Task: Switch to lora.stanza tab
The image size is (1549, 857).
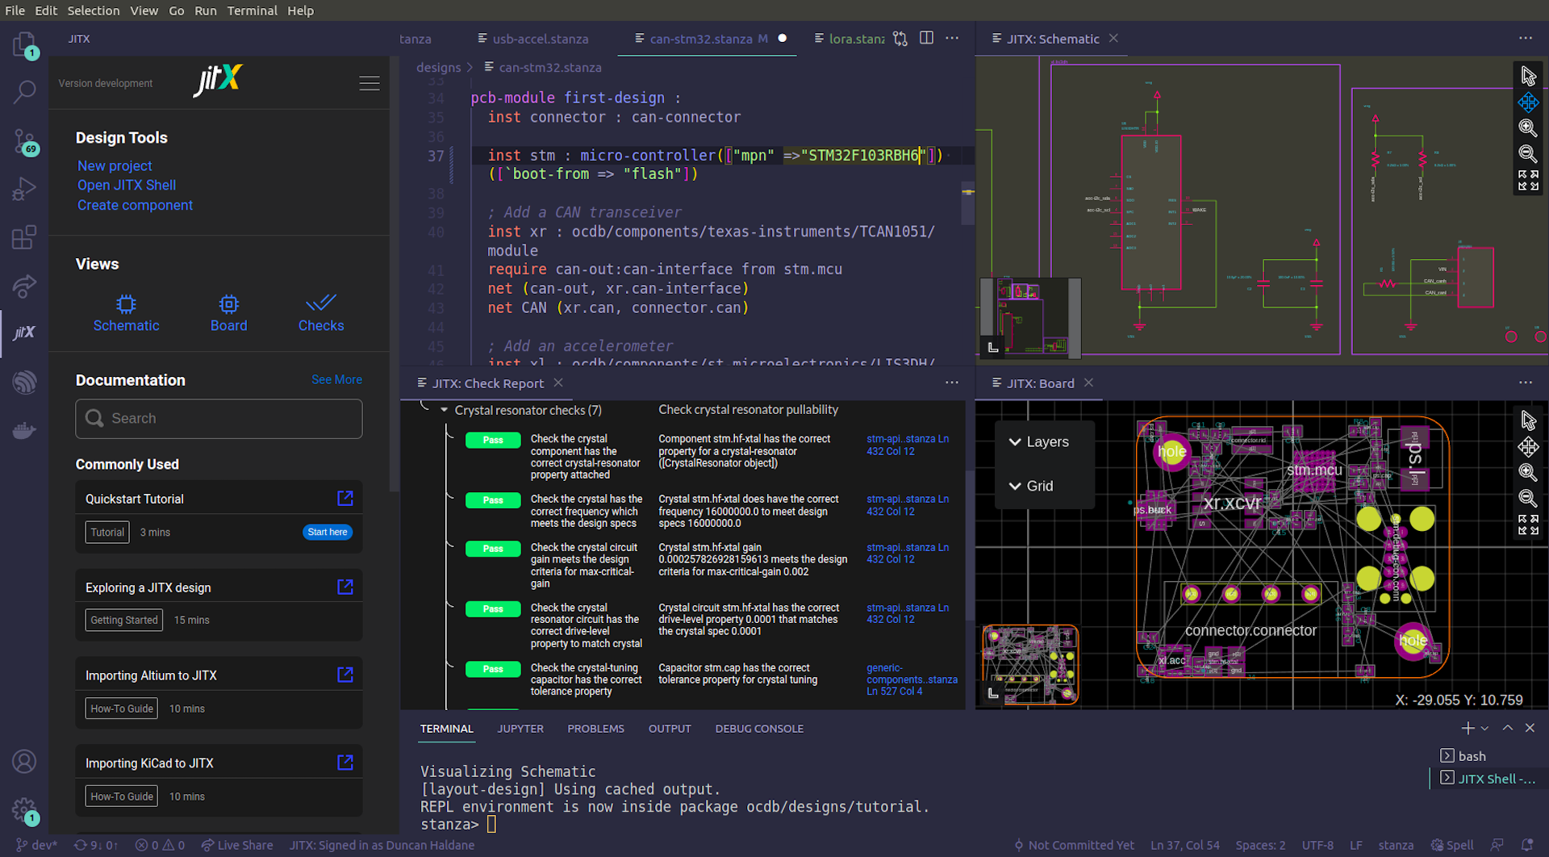Action: 850,39
